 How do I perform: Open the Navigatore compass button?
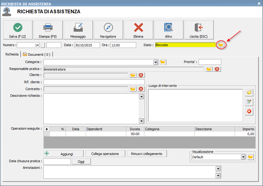click(108, 30)
